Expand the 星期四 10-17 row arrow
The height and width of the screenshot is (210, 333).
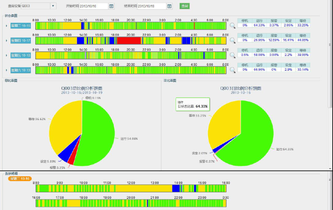[6, 41]
